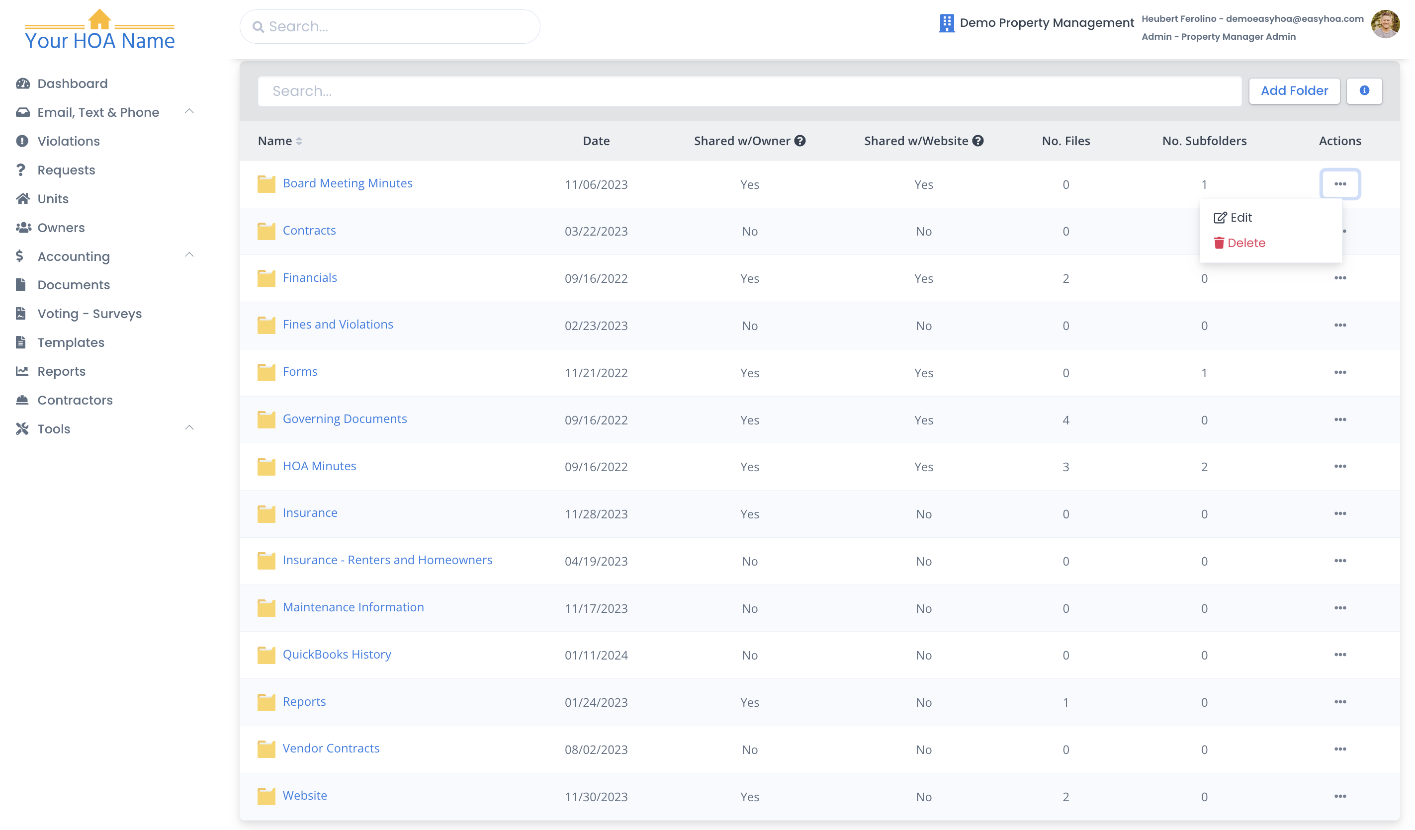Click the Add Folder button
Viewport: 1415px width, 830px height.
[1294, 90]
